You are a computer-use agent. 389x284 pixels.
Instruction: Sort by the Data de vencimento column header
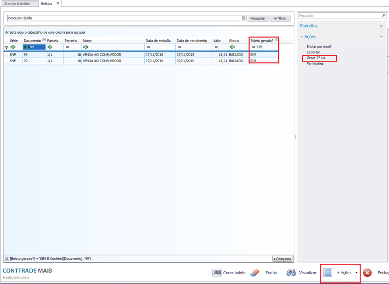tap(194, 40)
